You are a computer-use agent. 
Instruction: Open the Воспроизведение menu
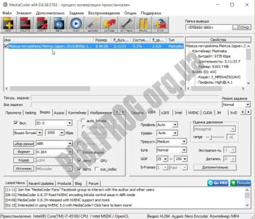[x=104, y=13]
